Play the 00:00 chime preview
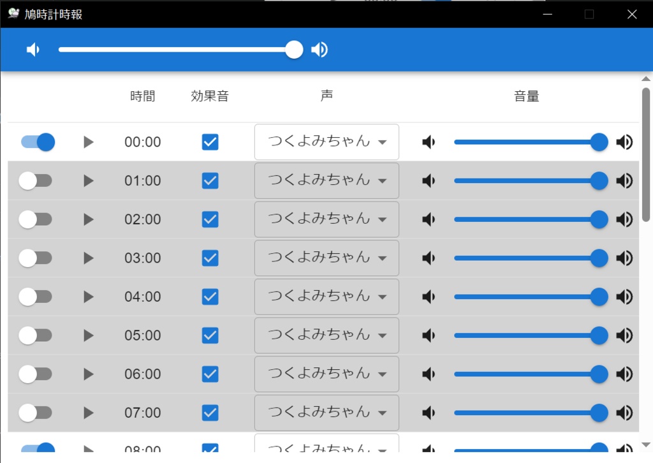653x463 pixels. pyautogui.click(x=89, y=142)
